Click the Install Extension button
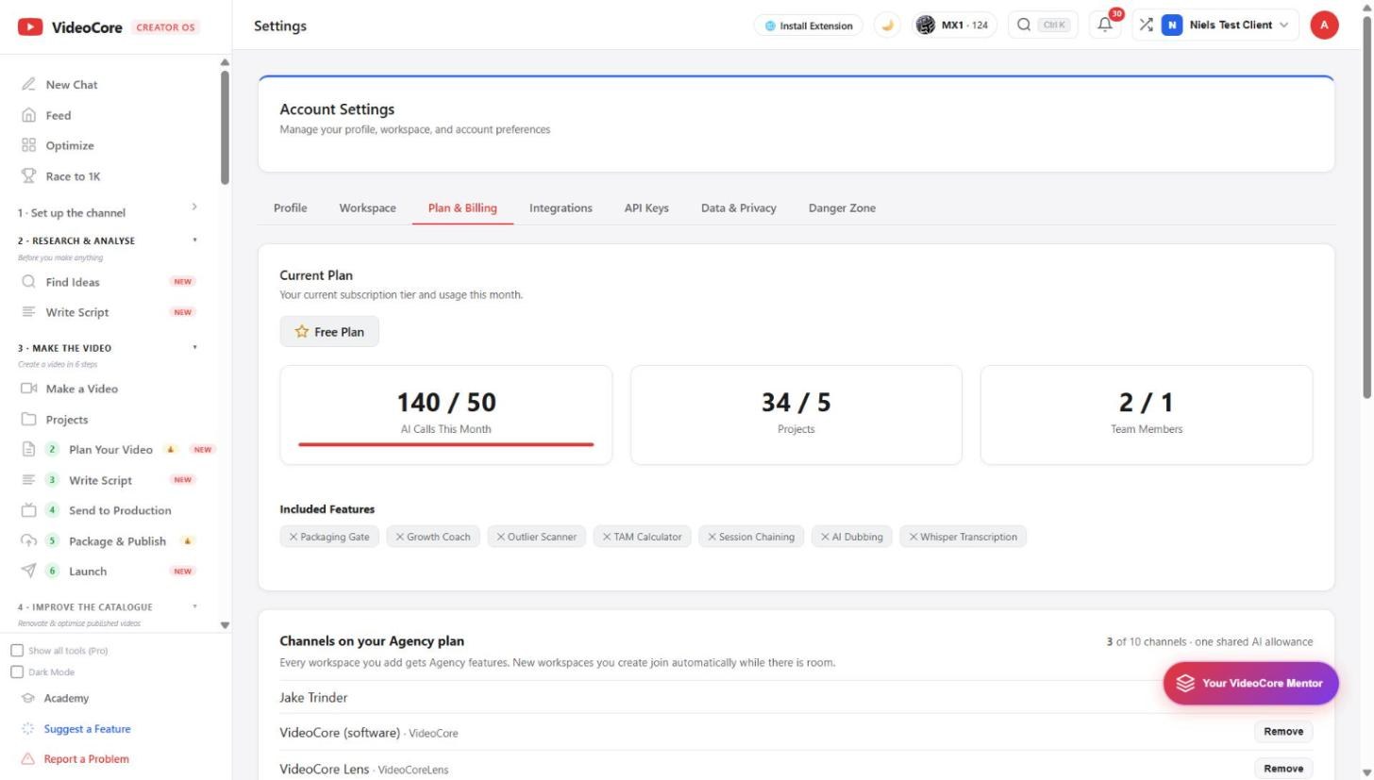 tap(809, 25)
